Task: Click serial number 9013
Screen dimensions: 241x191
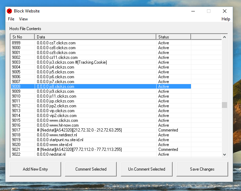Action: click(x=16, y=111)
